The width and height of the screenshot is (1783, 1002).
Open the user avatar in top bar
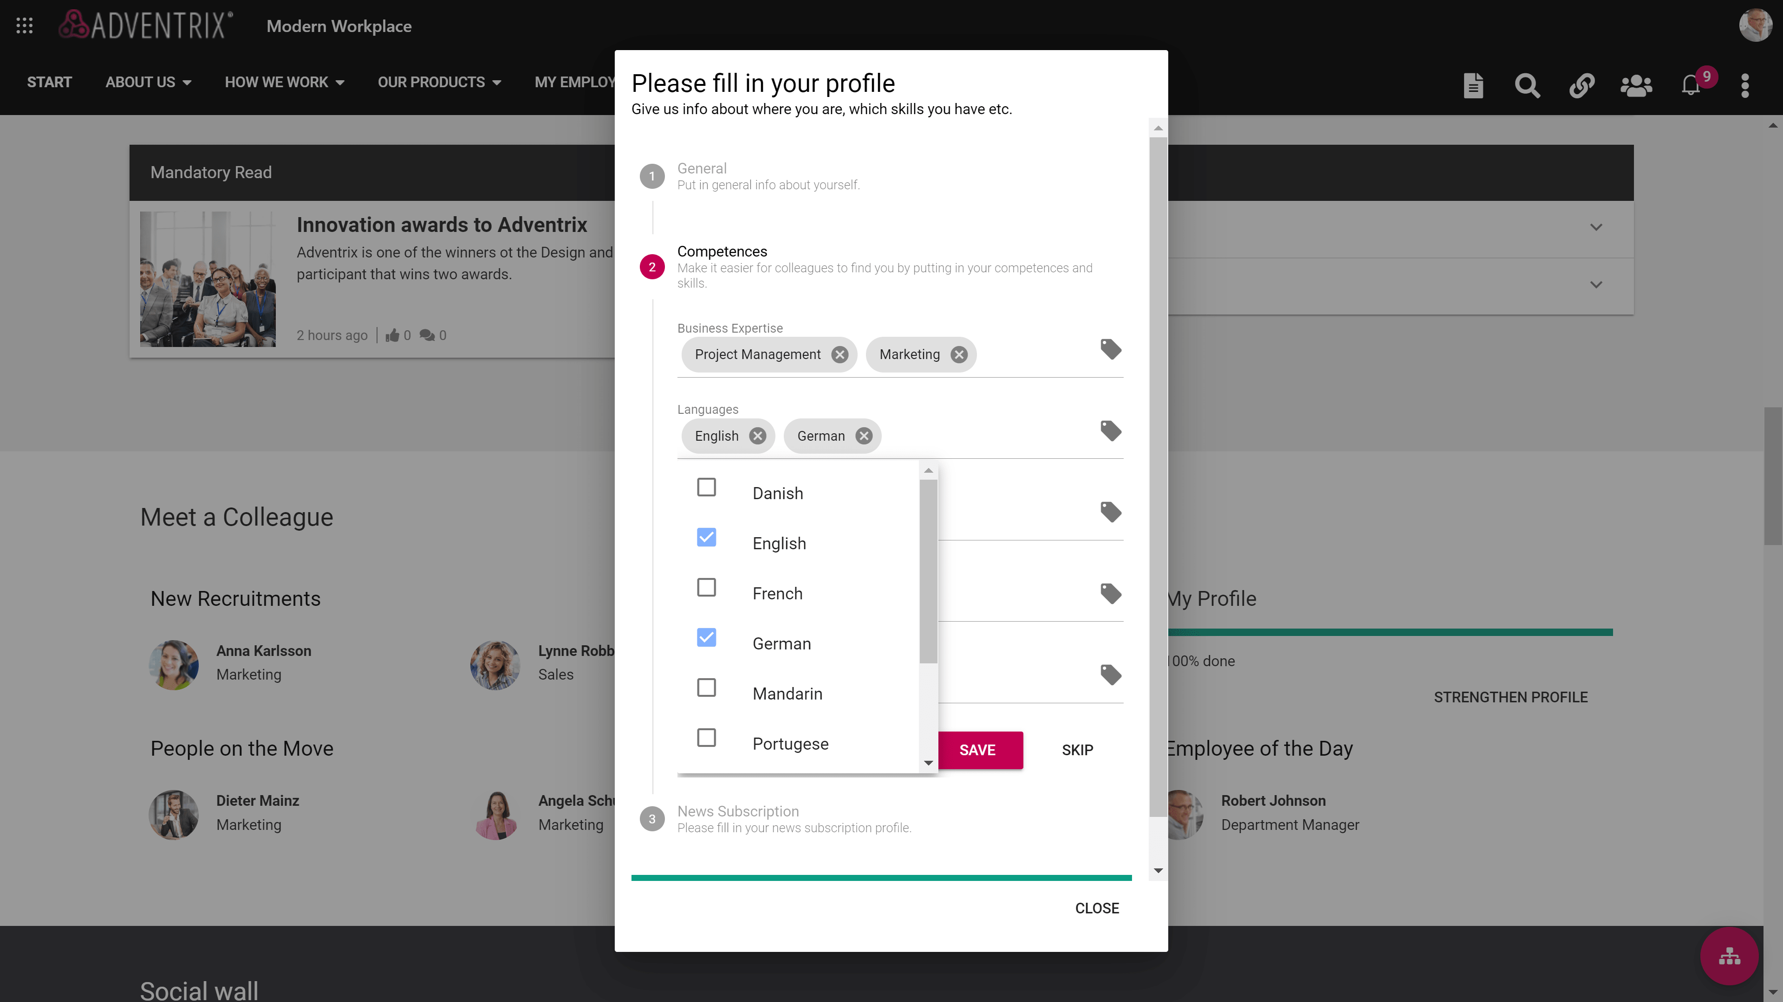pyautogui.click(x=1755, y=26)
